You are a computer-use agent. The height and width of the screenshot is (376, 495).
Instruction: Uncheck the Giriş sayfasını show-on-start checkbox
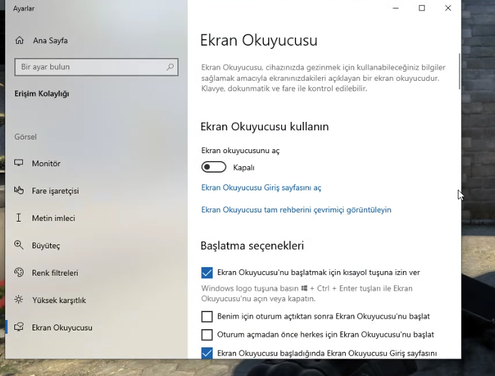(x=207, y=353)
